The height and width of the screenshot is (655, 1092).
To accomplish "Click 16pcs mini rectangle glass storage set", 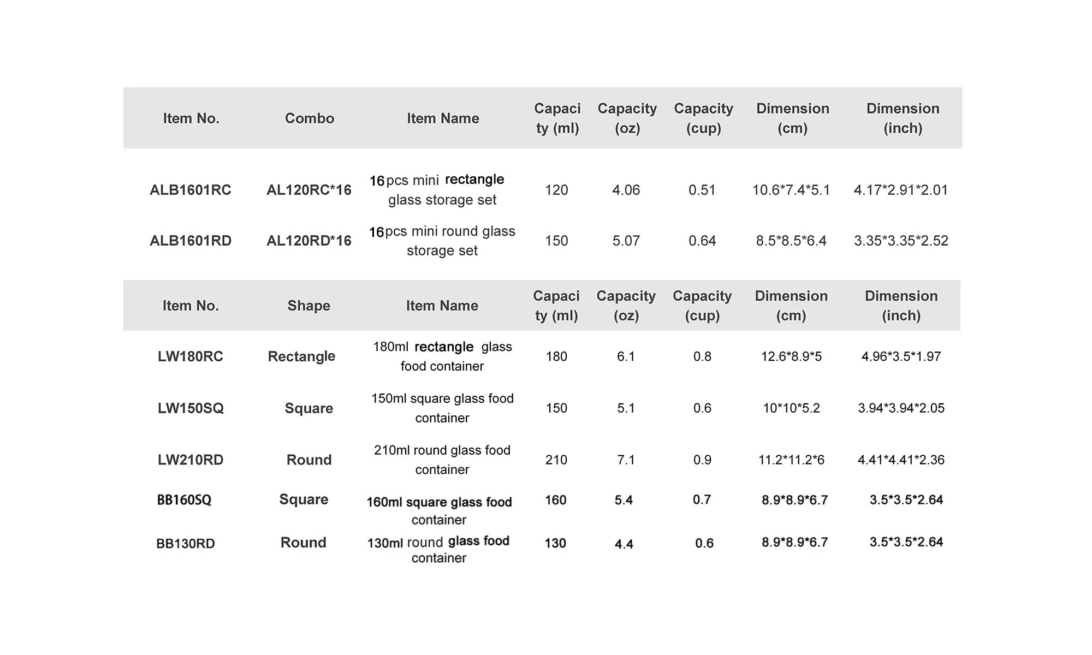I will (x=442, y=189).
